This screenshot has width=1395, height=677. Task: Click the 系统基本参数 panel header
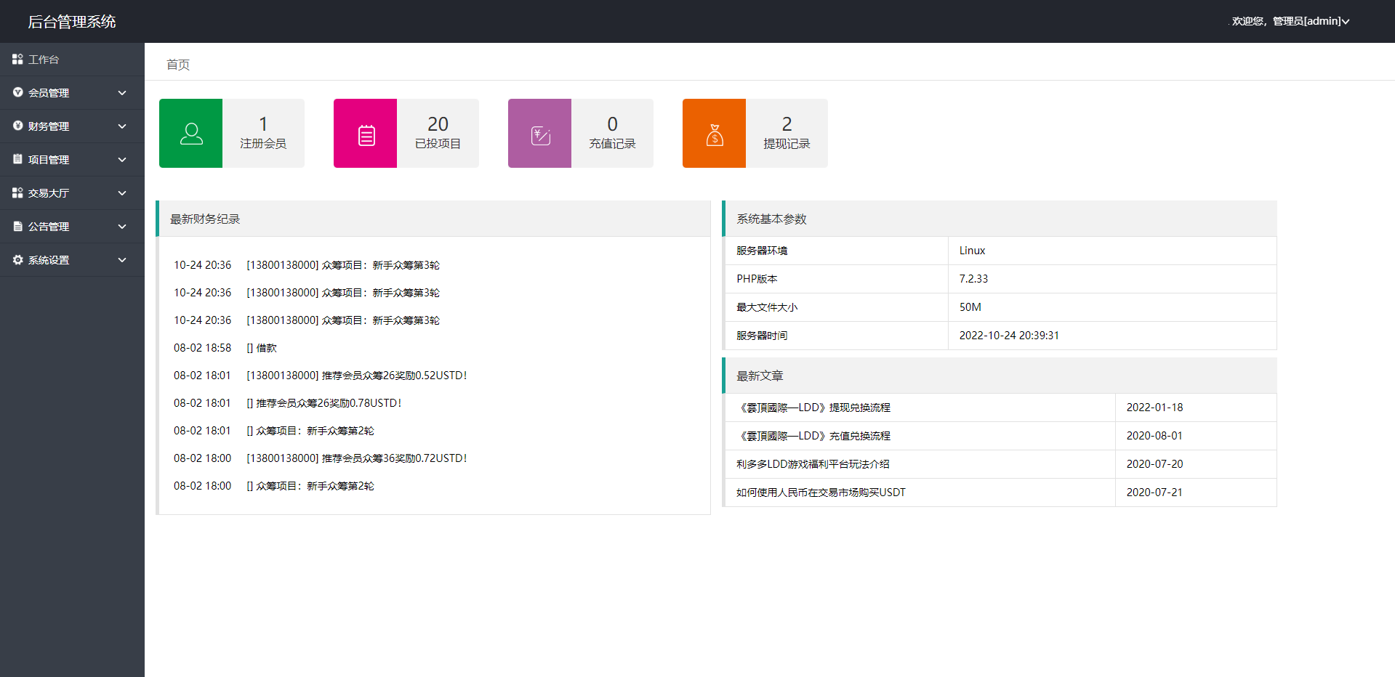[x=1000, y=219]
